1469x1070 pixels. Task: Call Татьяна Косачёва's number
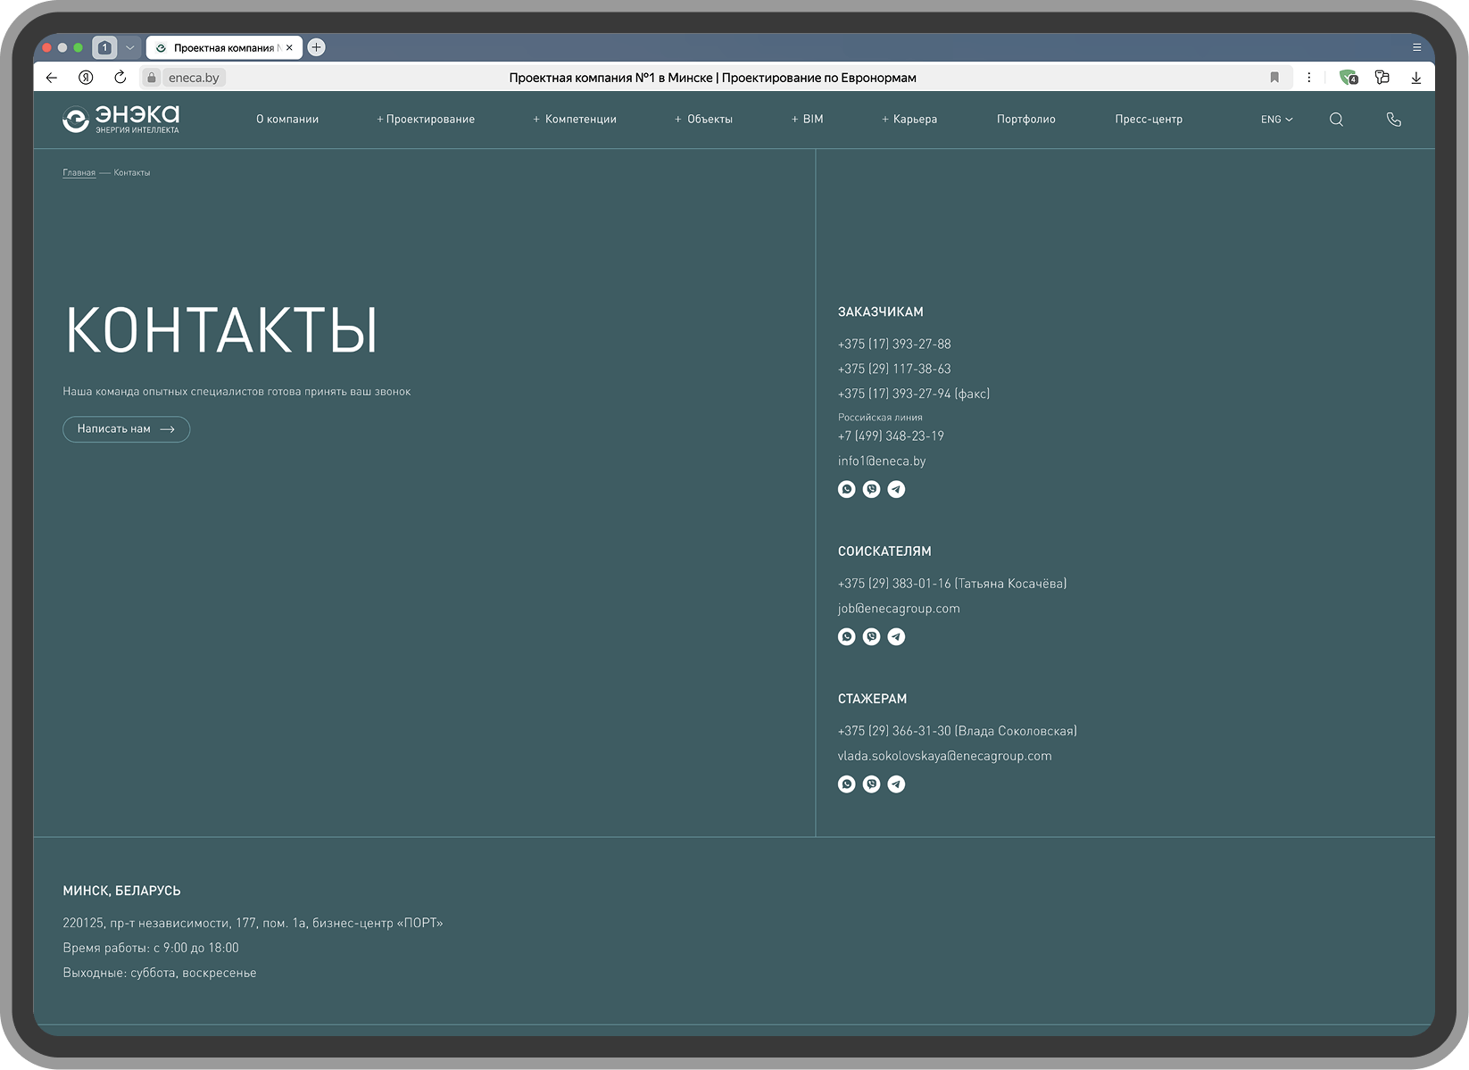[952, 584]
